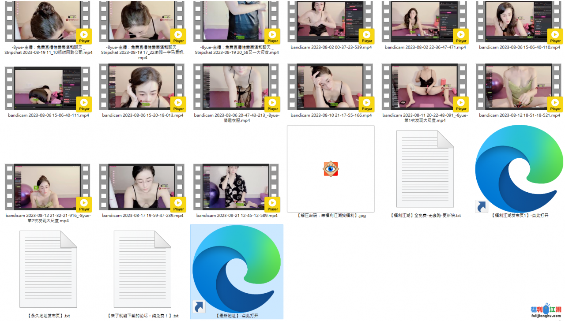
Task: Select the 【永久地址发布页】.txt document icon
Action: pos(48,269)
